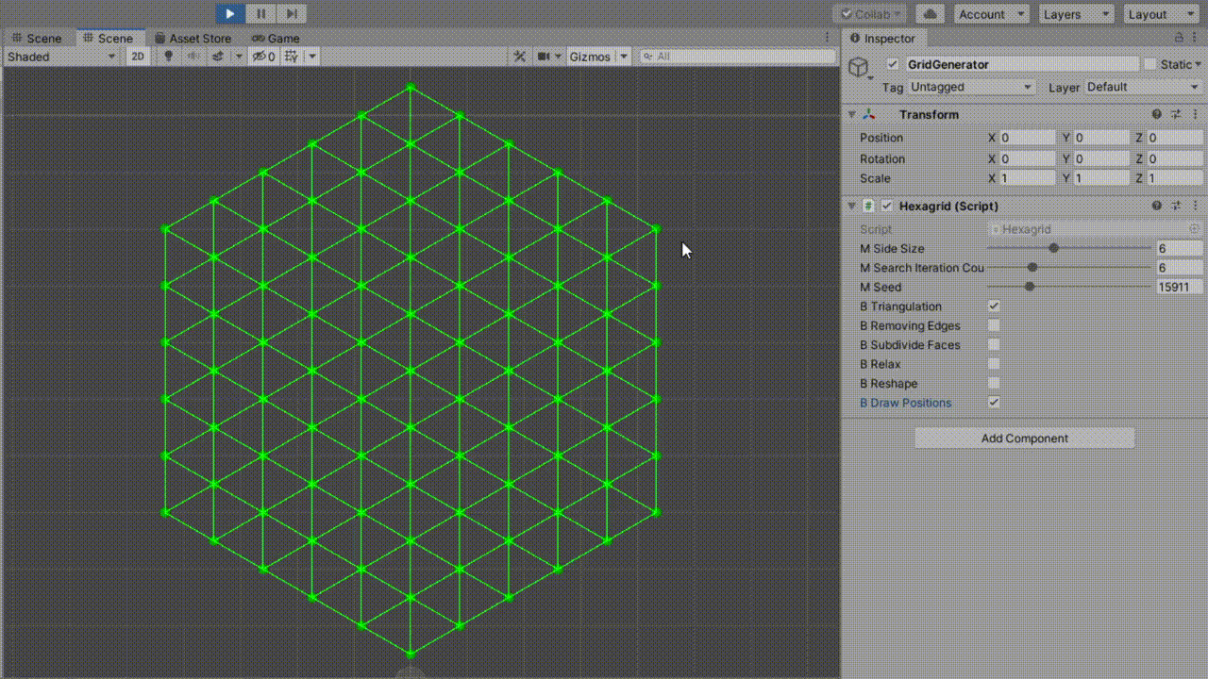Screen dimensions: 1208x679
Task: Open Hexagrid component kebab menu
Action: (1196, 206)
